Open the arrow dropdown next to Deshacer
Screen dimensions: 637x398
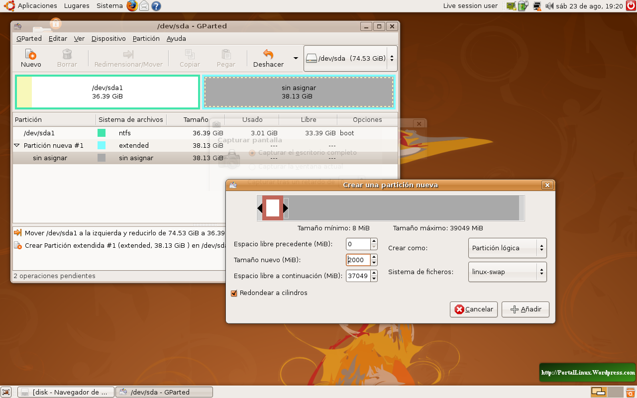296,58
